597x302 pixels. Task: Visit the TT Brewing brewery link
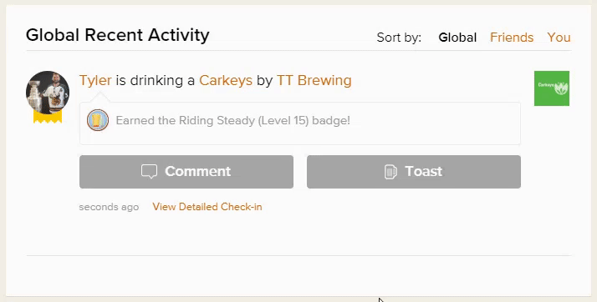pos(314,81)
